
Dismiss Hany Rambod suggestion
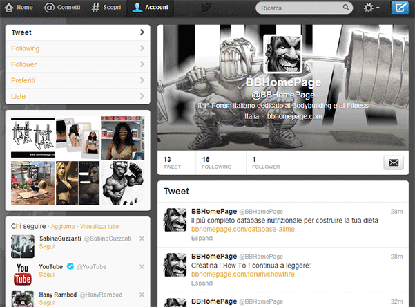coord(142,295)
